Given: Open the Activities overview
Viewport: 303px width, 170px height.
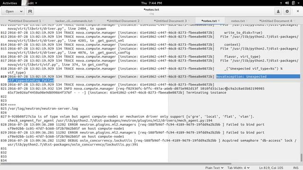Looking at the screenshot, I should tap(9, 3).
